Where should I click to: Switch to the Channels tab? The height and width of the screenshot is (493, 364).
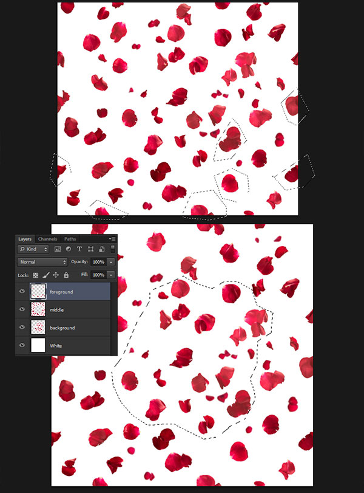click(x=47, y=239)
